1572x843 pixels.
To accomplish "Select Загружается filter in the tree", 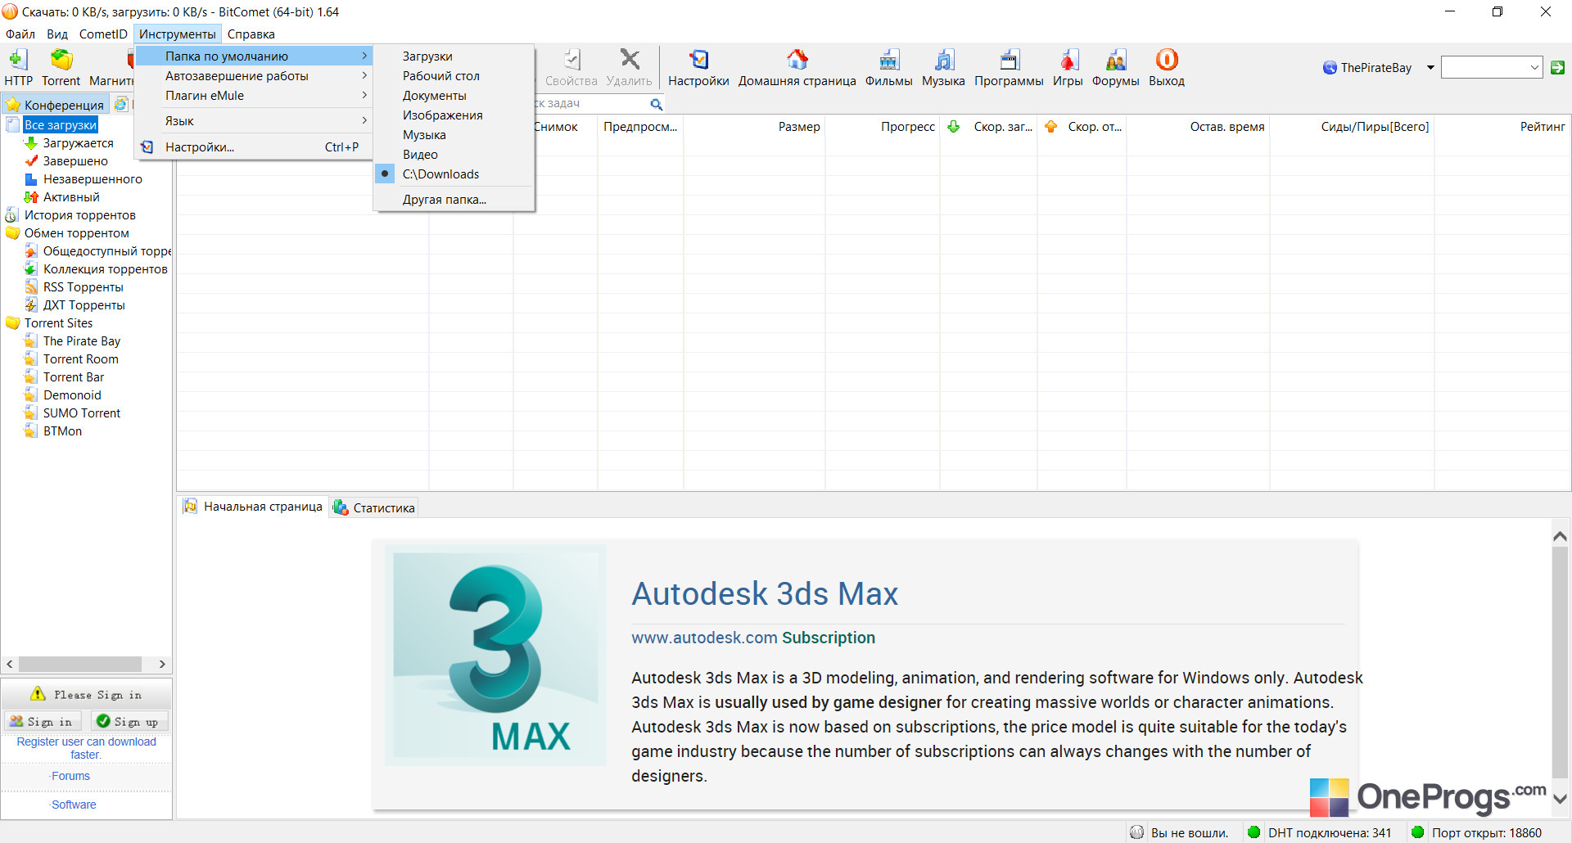I will pyautogui.click(x=79, y=143).
